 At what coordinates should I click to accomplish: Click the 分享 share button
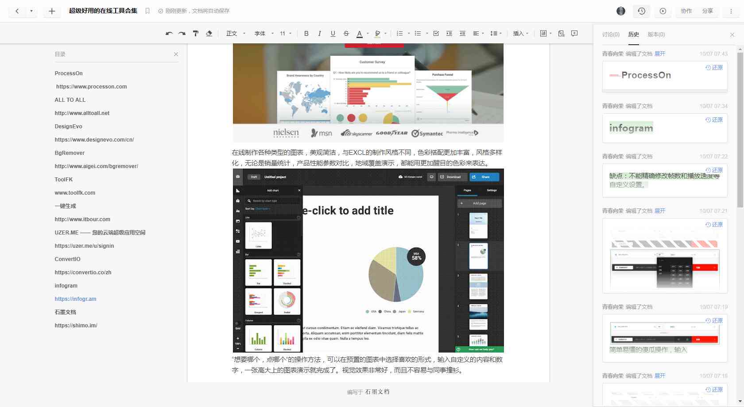[x=708, y=11]
